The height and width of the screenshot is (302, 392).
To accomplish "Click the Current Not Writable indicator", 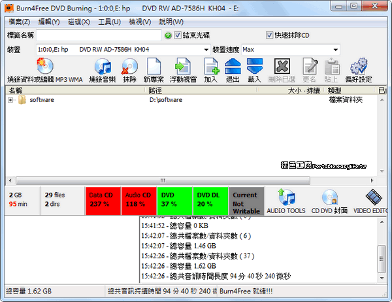I will click(x=246, y=201).
